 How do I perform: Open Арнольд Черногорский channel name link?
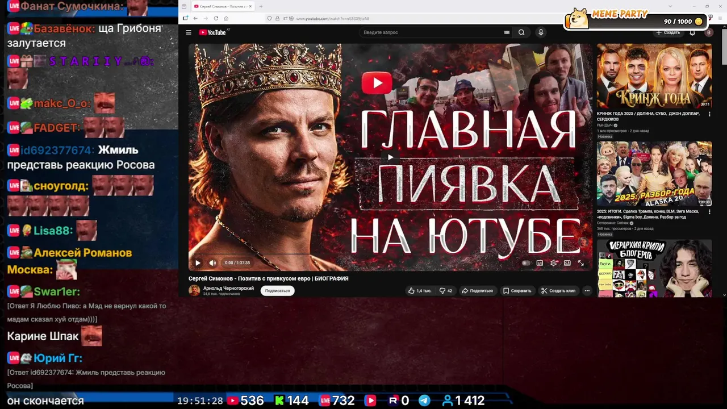click(x=228, y=289)
